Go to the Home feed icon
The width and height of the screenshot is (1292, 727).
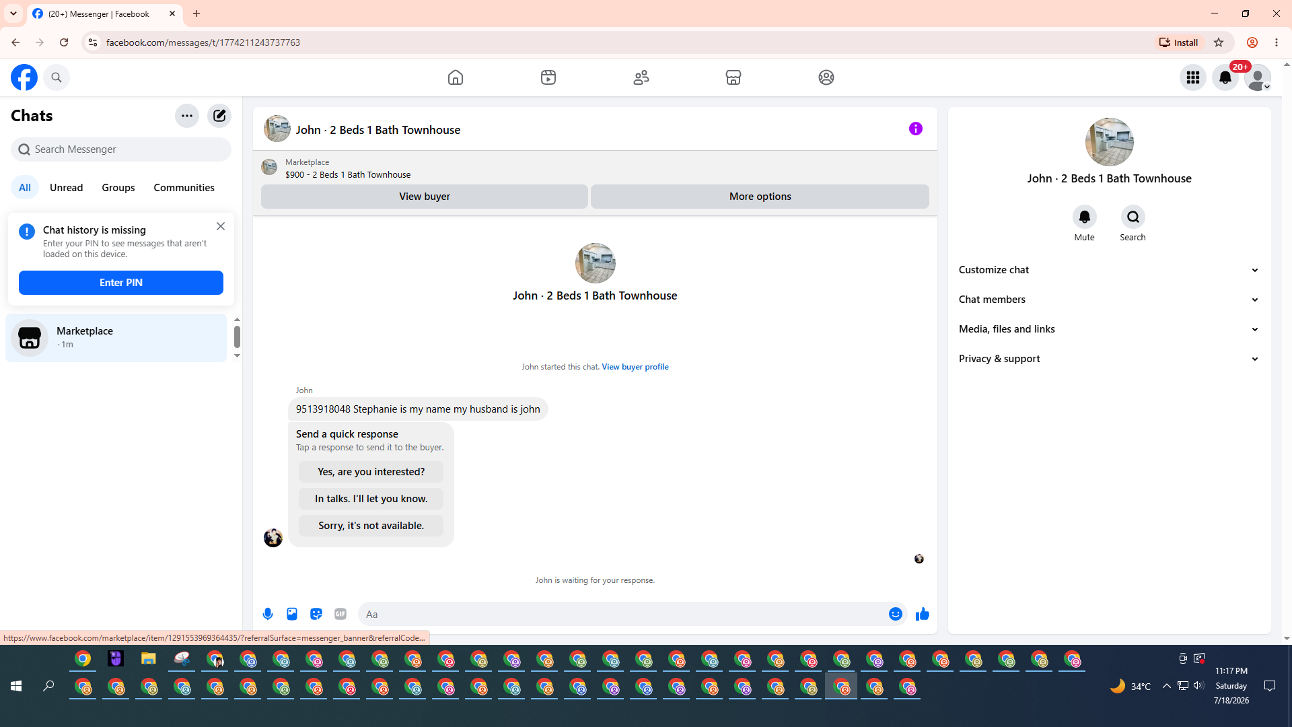pos(456,77)
